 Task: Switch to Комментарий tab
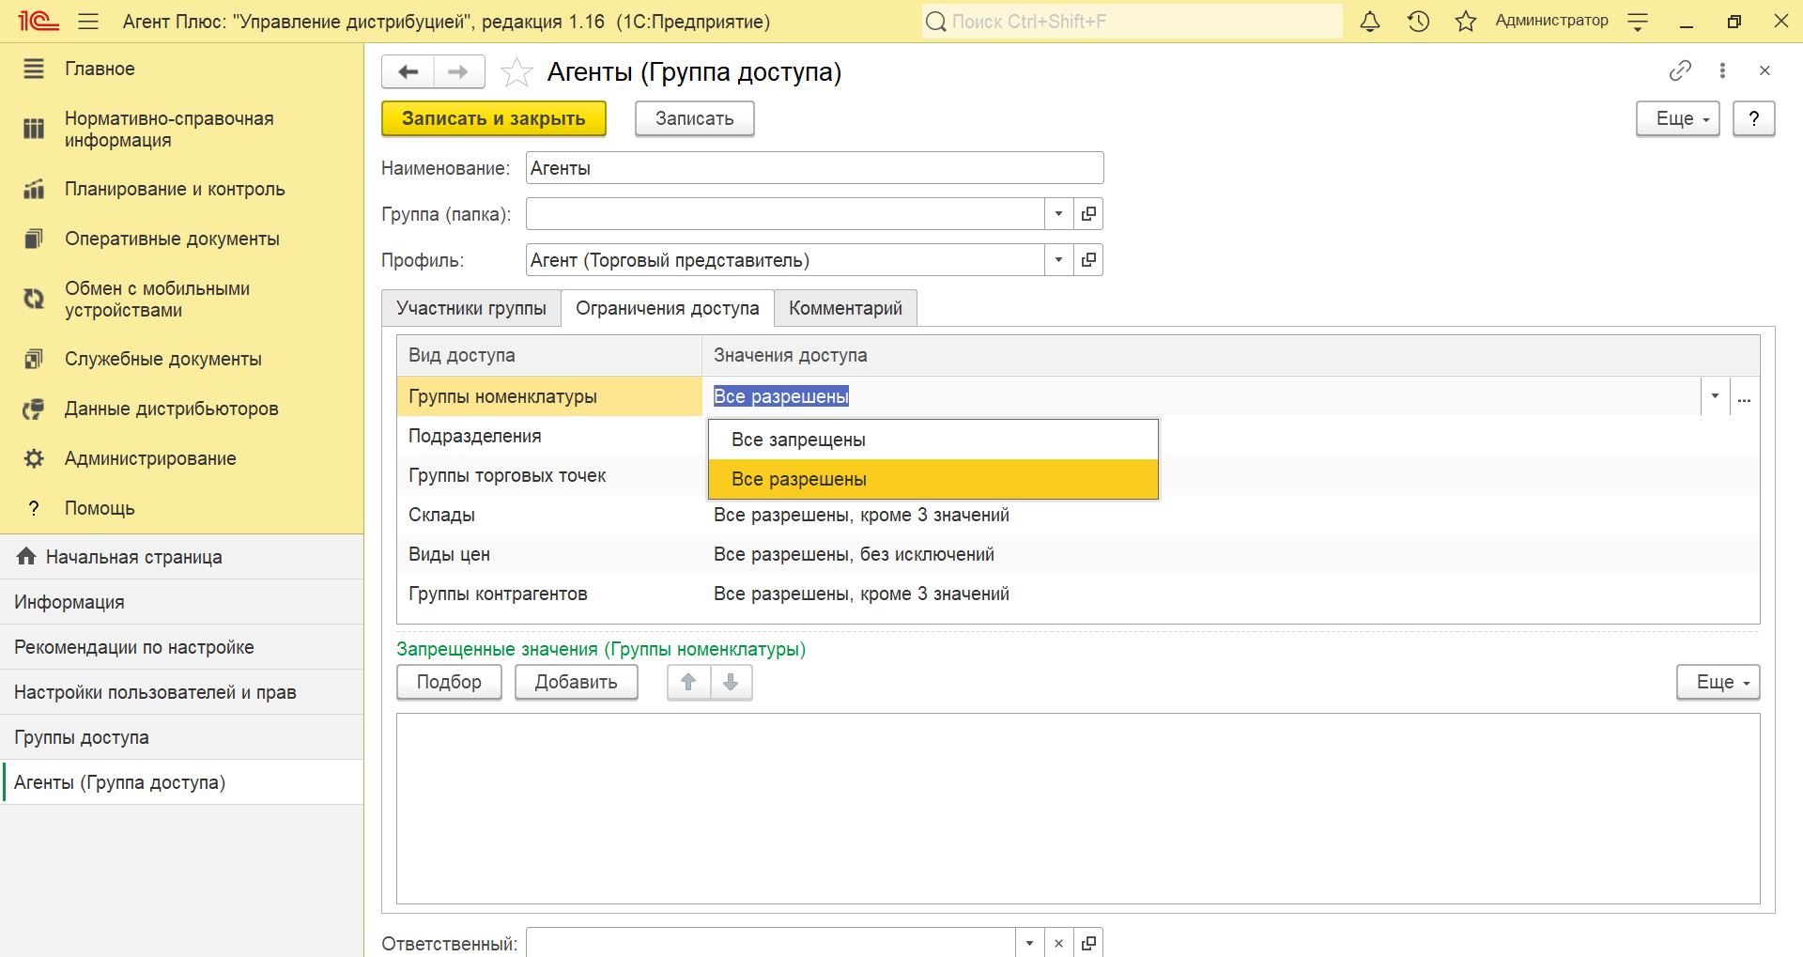845,309
